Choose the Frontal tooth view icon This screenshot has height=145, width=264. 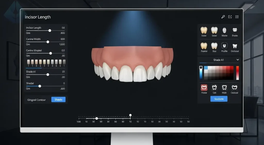point(204,46)
